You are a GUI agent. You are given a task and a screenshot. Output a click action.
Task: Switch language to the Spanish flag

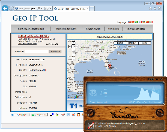[133, 22]
